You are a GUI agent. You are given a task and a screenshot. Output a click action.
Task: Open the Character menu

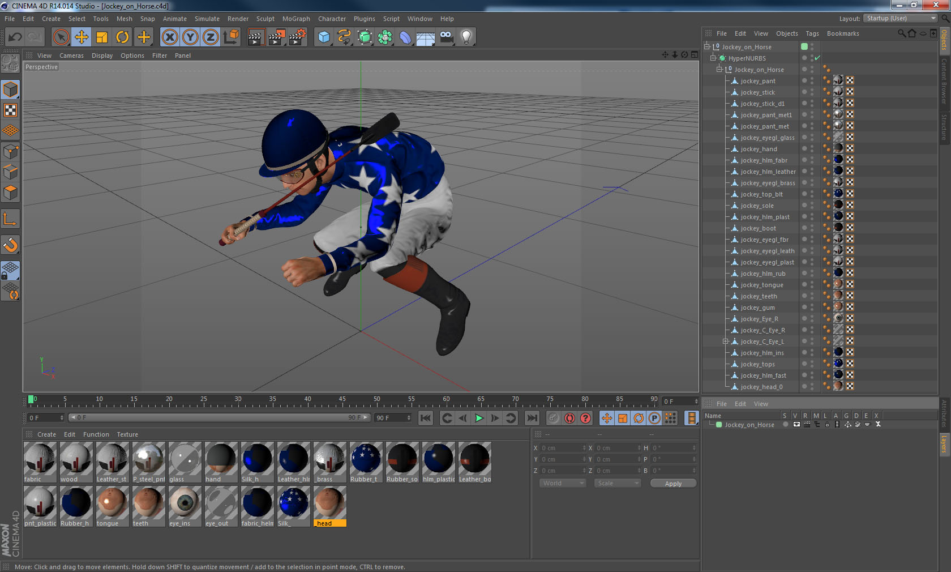pyautogui.click(x=332, y=19)
